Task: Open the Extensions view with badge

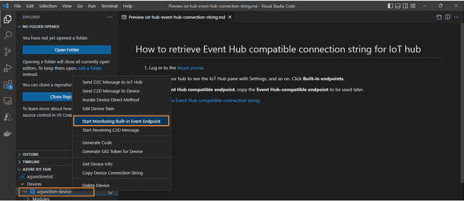Action: (8, 85)
